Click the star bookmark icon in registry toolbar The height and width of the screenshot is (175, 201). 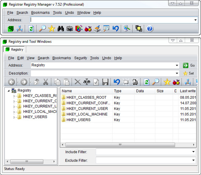[167, 82]
